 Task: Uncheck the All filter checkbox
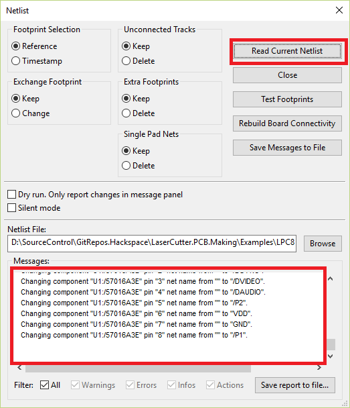click(44, 385)
